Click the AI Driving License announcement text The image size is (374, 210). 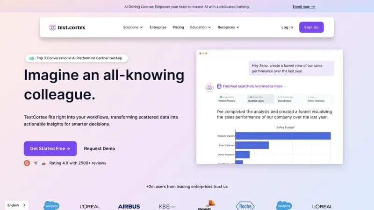[187, 7]
